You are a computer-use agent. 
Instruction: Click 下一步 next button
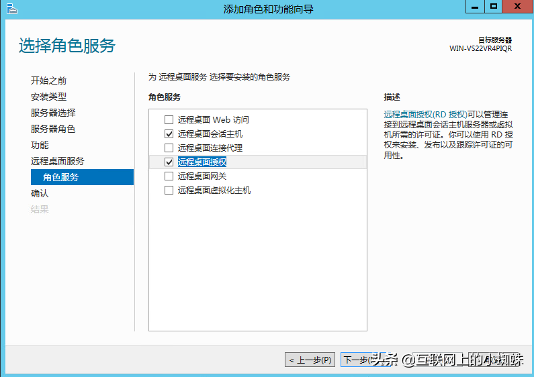366,360
